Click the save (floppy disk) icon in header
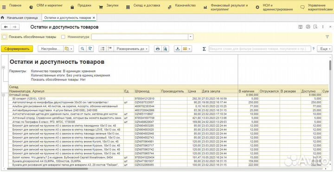 click(300, 27)
